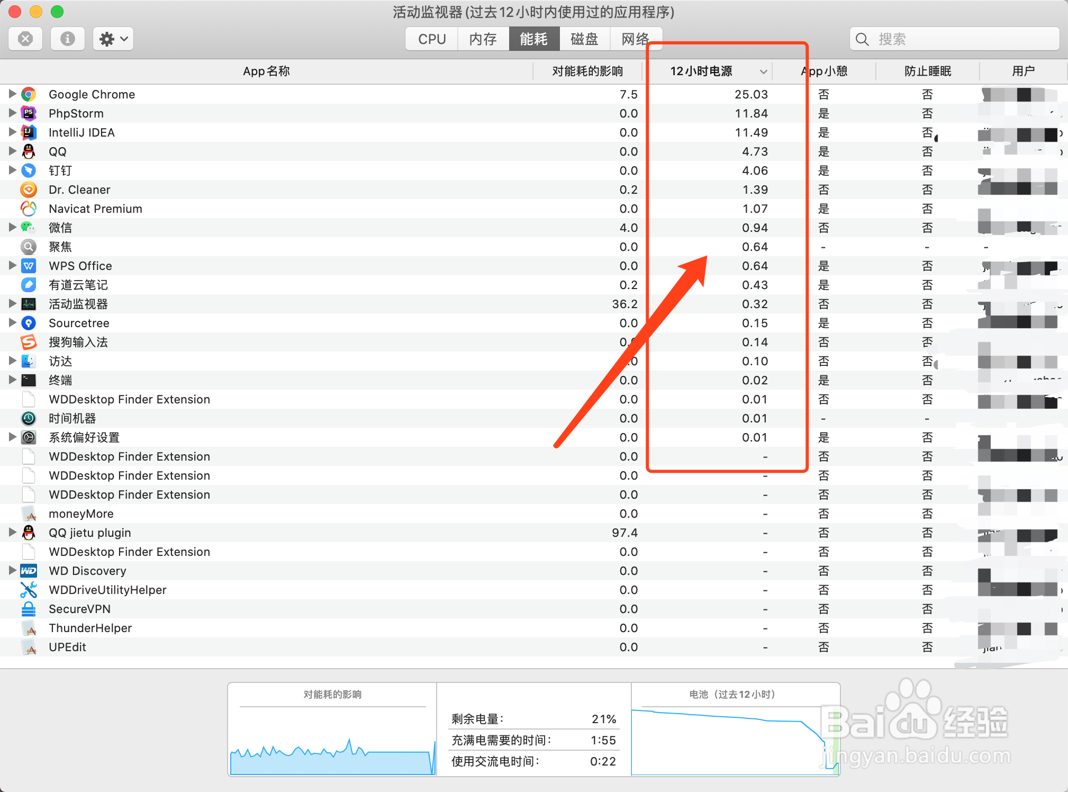Select the WDDriveUtilityHelper row name
Image resolution: width=1068 pixels, height=792 pixels.
click(x=107, y=590)
